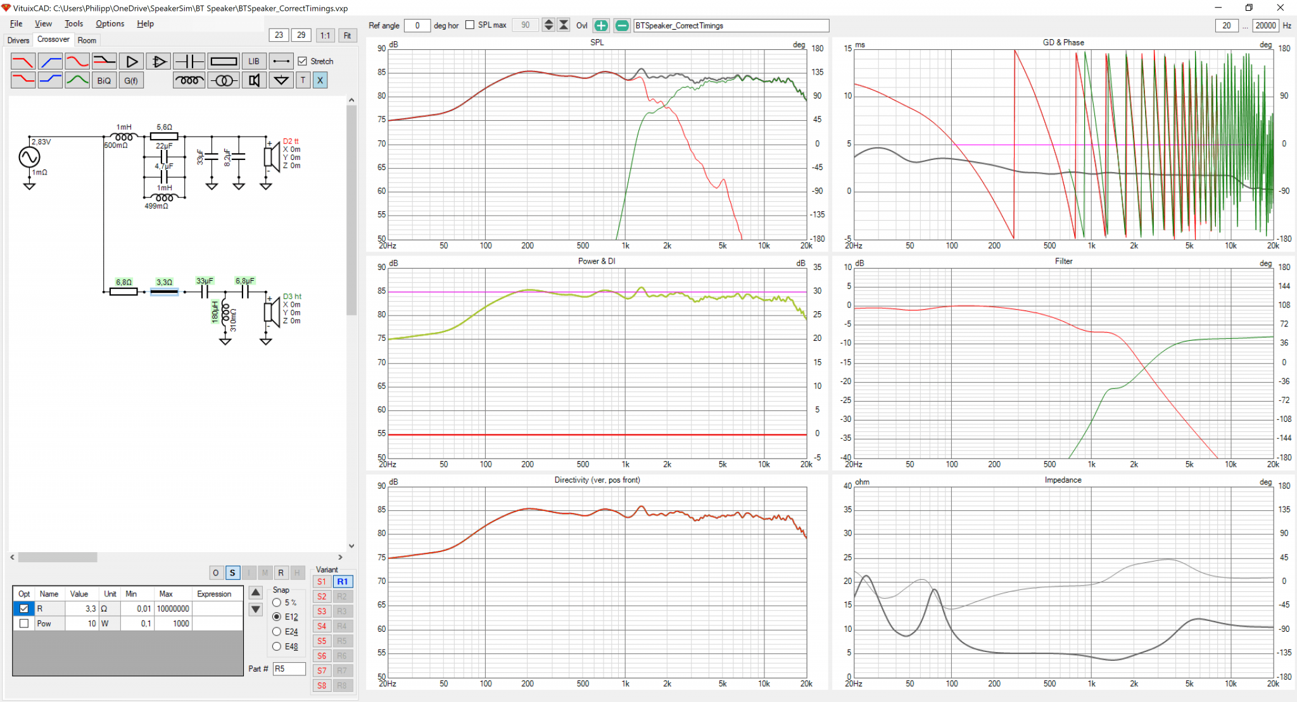
Task: Insert capacitor component
Action: pos(189,61)
